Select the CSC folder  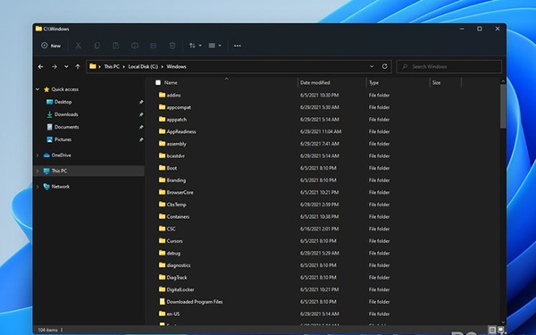point(171,229)
